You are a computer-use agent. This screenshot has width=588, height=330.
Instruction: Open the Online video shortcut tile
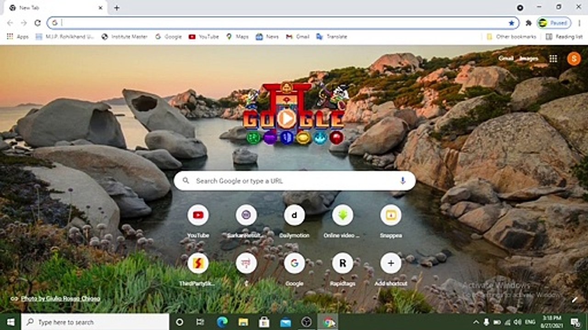coord(343,221)
